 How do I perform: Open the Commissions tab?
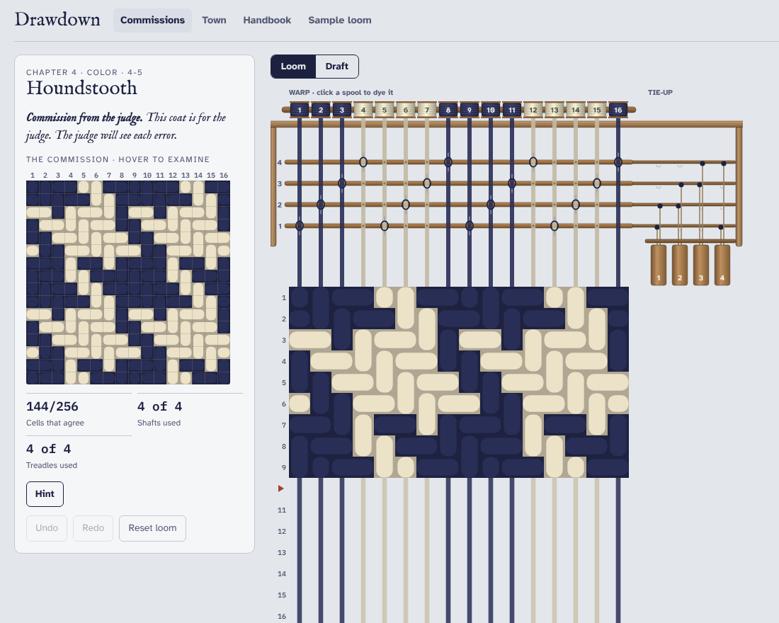click(152, 21)
